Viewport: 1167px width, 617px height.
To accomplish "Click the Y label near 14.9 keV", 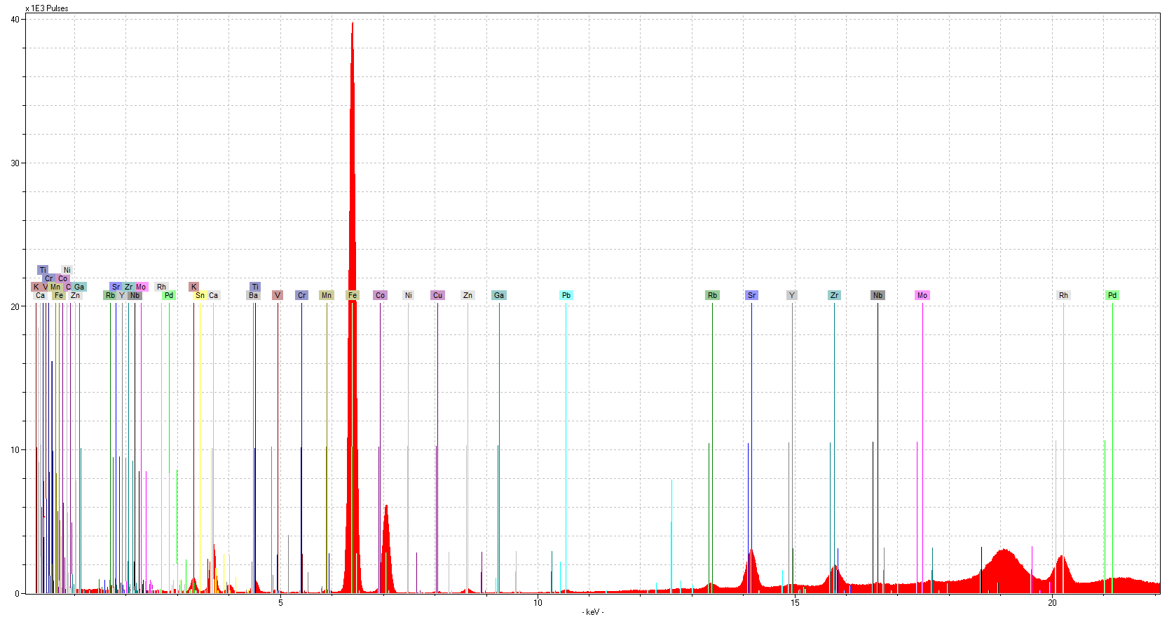I will click(x=792, y=295).
